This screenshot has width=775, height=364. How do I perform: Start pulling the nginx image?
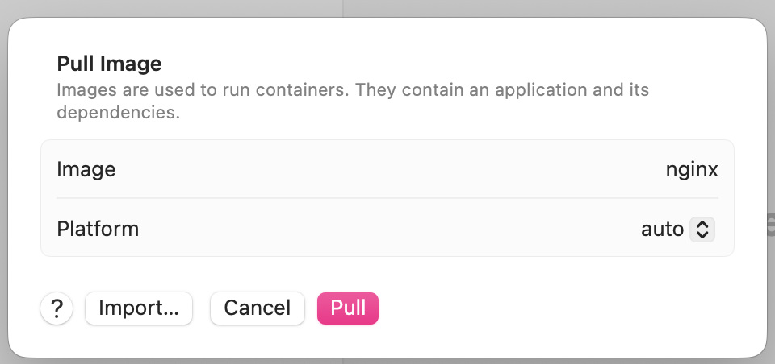point(348,308)
